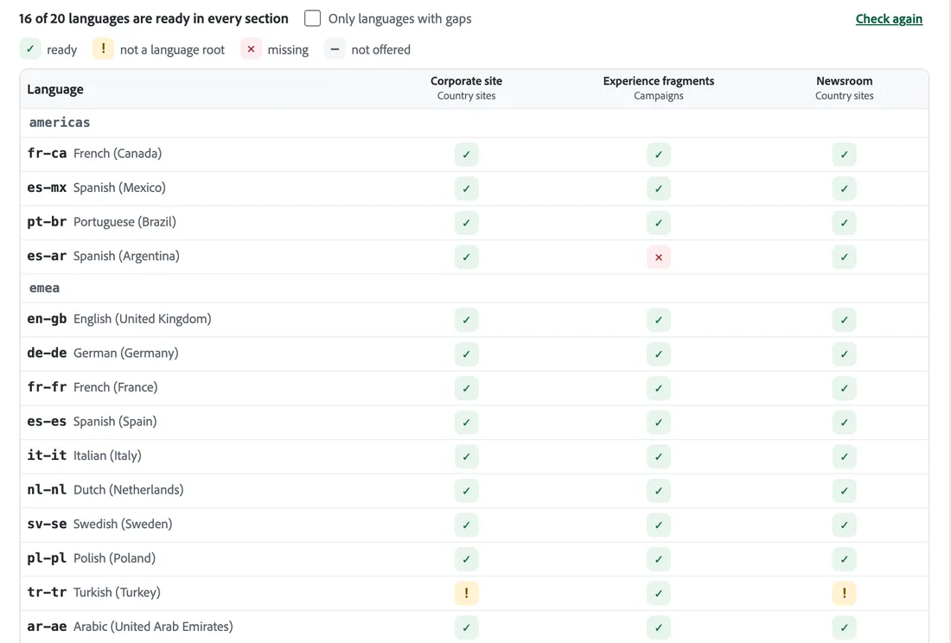Click the americas group label

(60, 123)
